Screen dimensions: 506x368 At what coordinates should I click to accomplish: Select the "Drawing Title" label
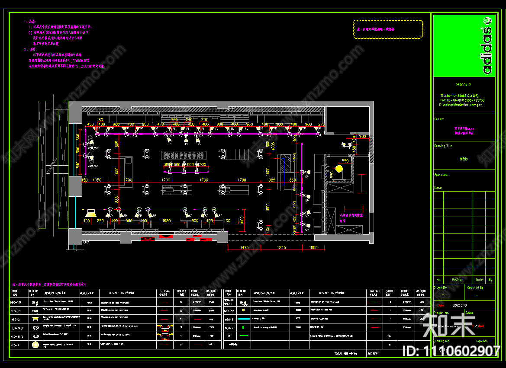click(443, 146)
